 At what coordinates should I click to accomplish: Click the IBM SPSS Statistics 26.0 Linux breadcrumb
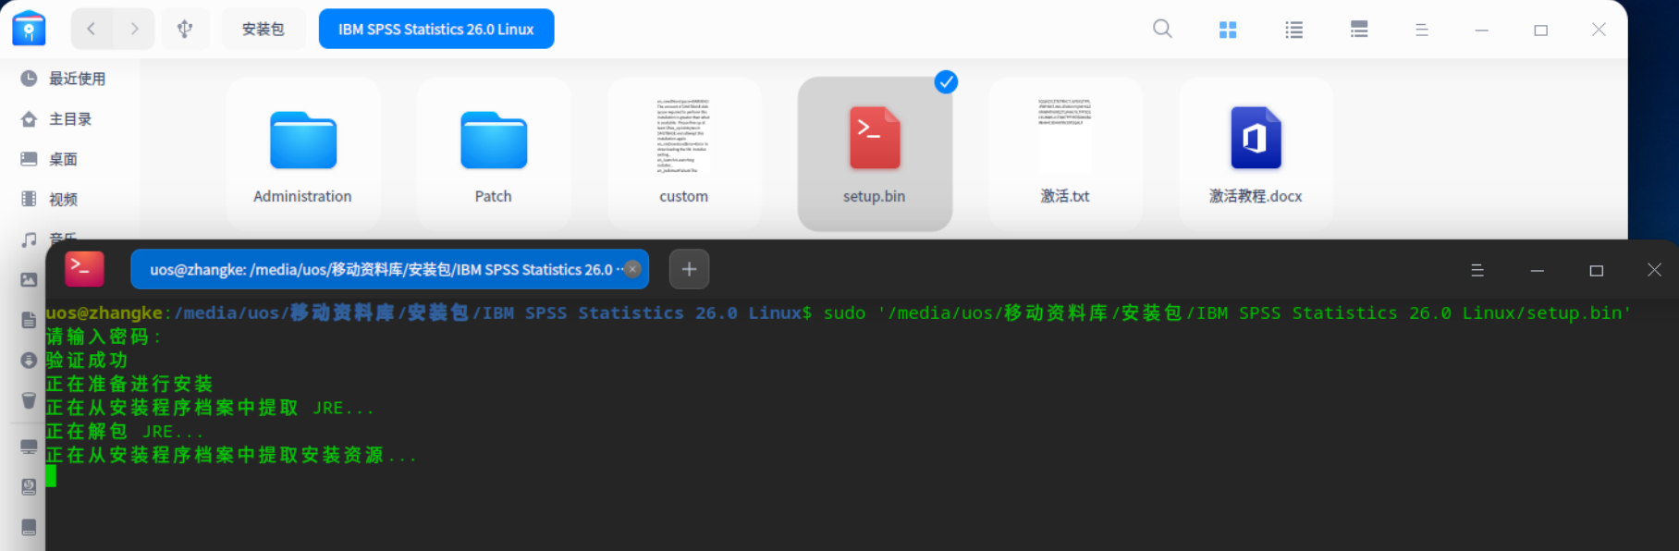pyautogui.click(x=436, y=29)
